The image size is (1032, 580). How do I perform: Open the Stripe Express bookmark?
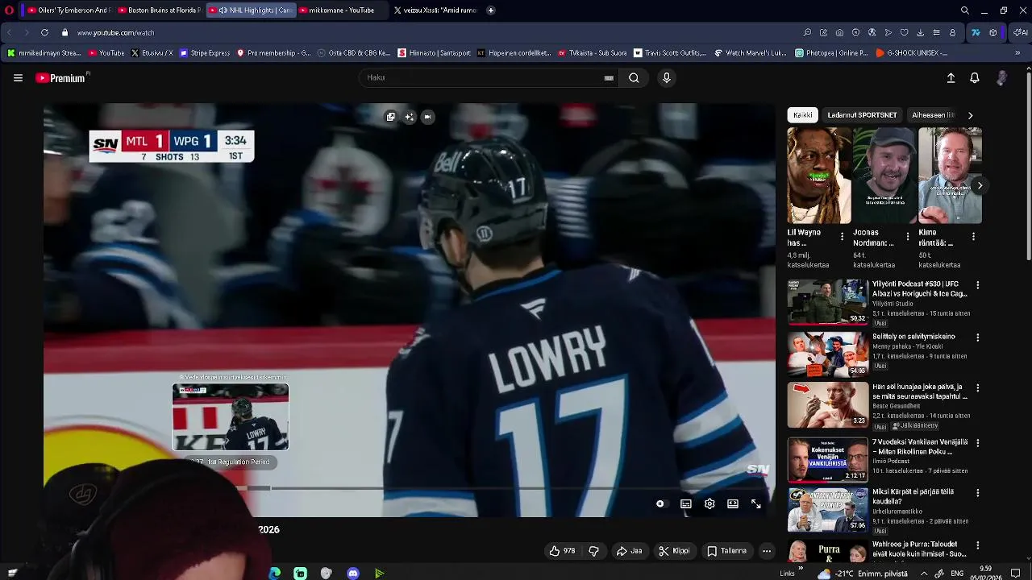[205, 53]
